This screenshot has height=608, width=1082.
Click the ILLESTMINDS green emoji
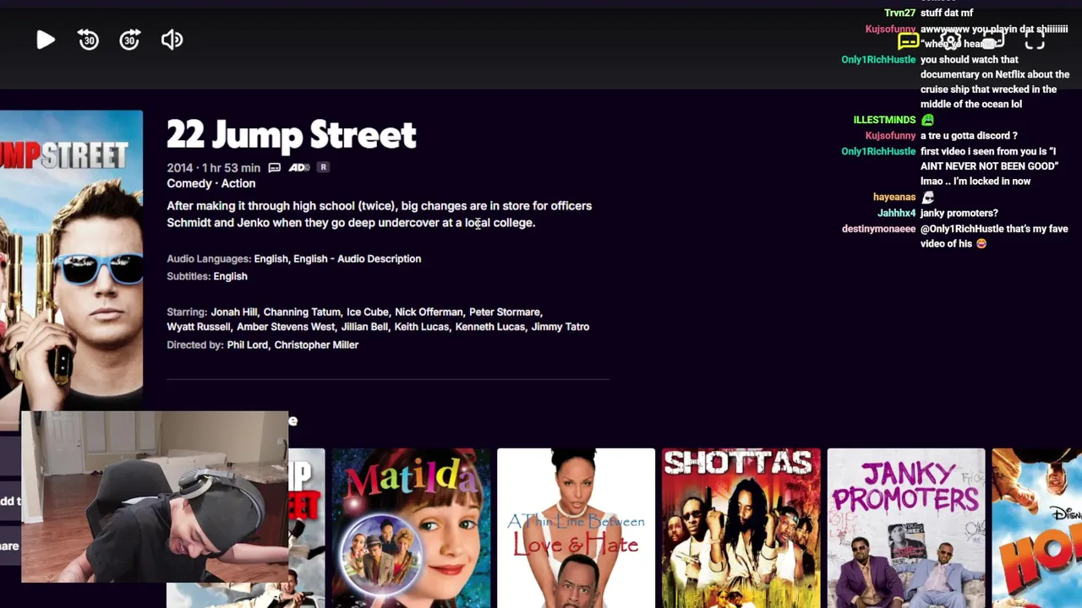pyautogui.click(x=927, y=120)
